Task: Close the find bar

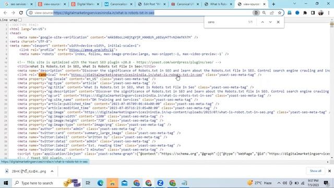Action: [278, 22]
